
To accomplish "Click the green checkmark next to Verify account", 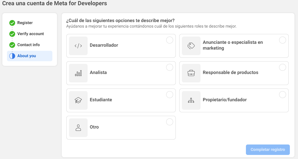I will 12,34.
